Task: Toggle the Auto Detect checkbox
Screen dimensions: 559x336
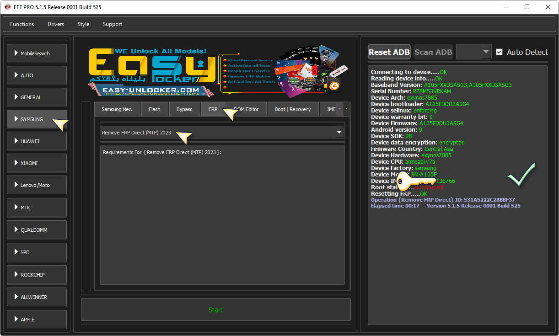Action: click(499, 52)
